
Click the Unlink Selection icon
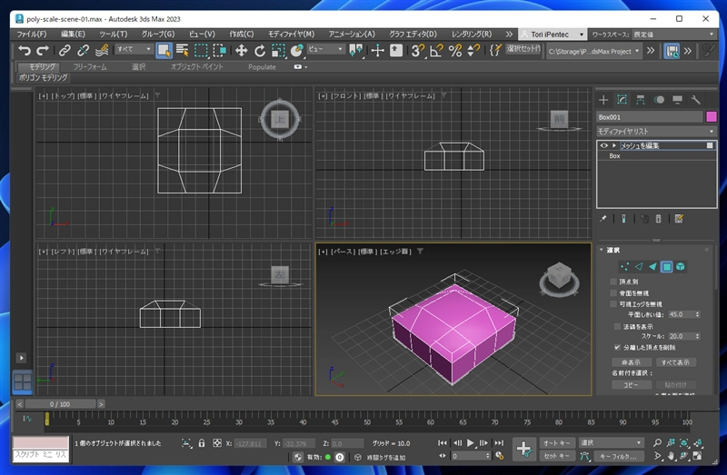[83, 50]
